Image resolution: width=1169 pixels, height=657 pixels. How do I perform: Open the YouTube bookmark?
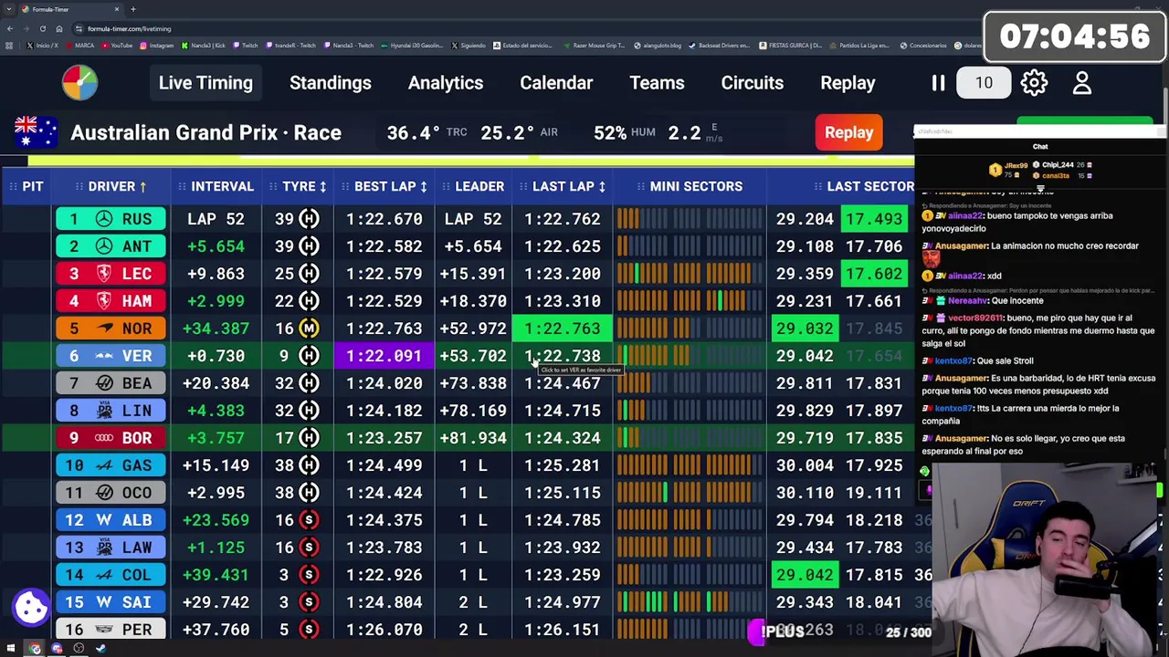(x=116, y=46)
